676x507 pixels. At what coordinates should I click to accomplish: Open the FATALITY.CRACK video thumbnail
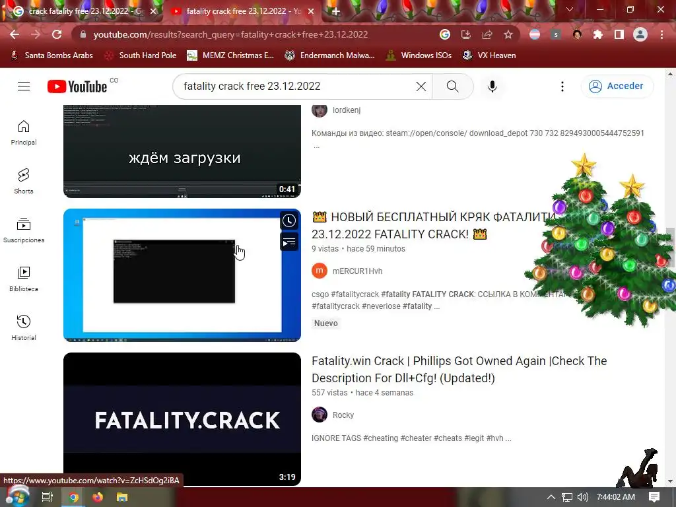(x=182, y=419)
